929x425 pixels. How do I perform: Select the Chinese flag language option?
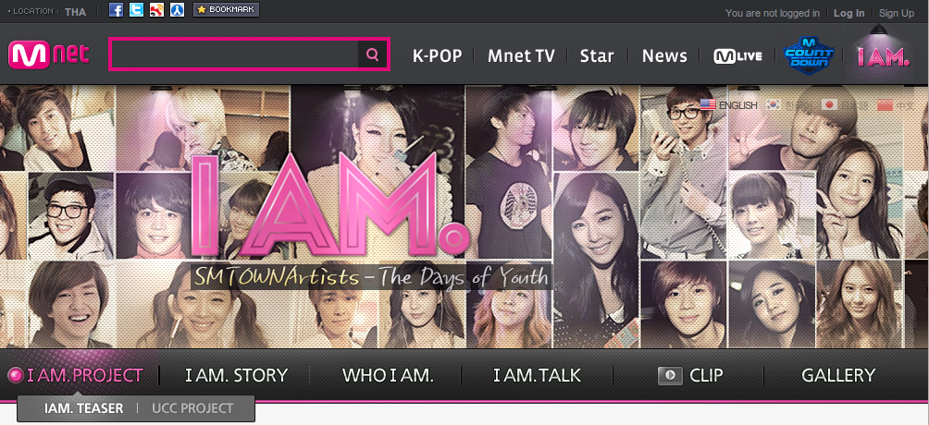tap(896, 104)
